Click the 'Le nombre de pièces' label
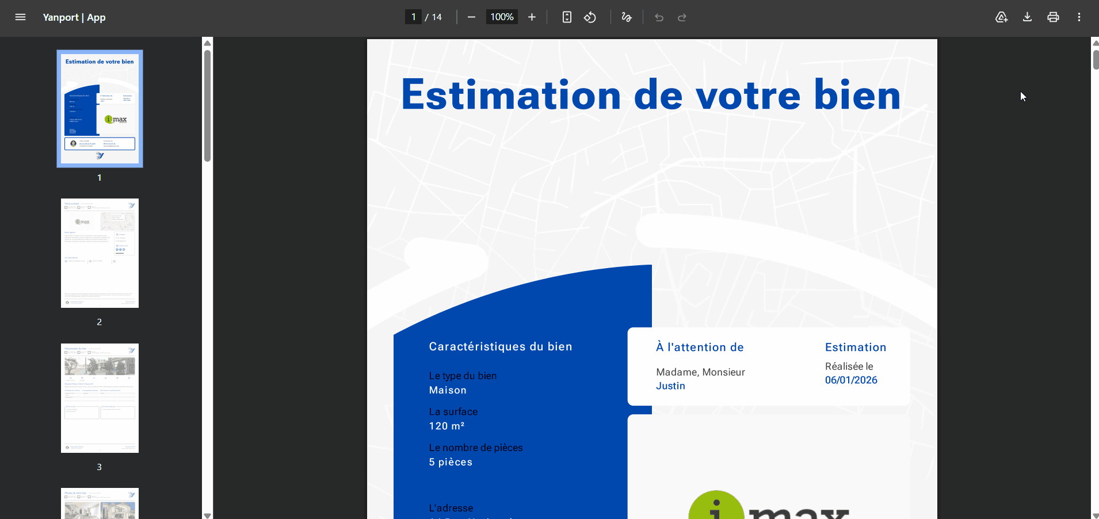Image resolution: width=1099 pixels, height=519 pixels. [476, 448]
